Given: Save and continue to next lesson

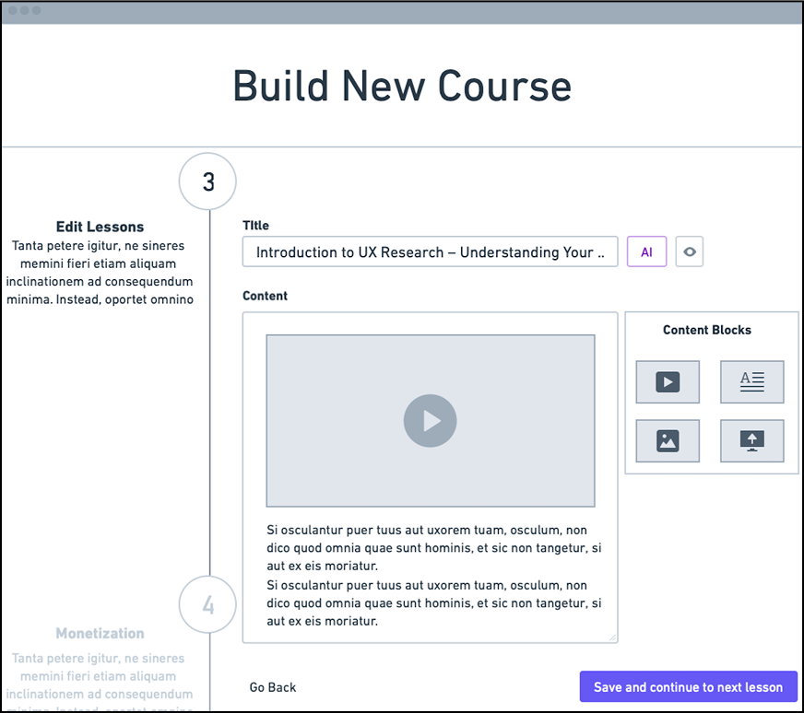Looking at the screenshot, I should tap(688, 687).
